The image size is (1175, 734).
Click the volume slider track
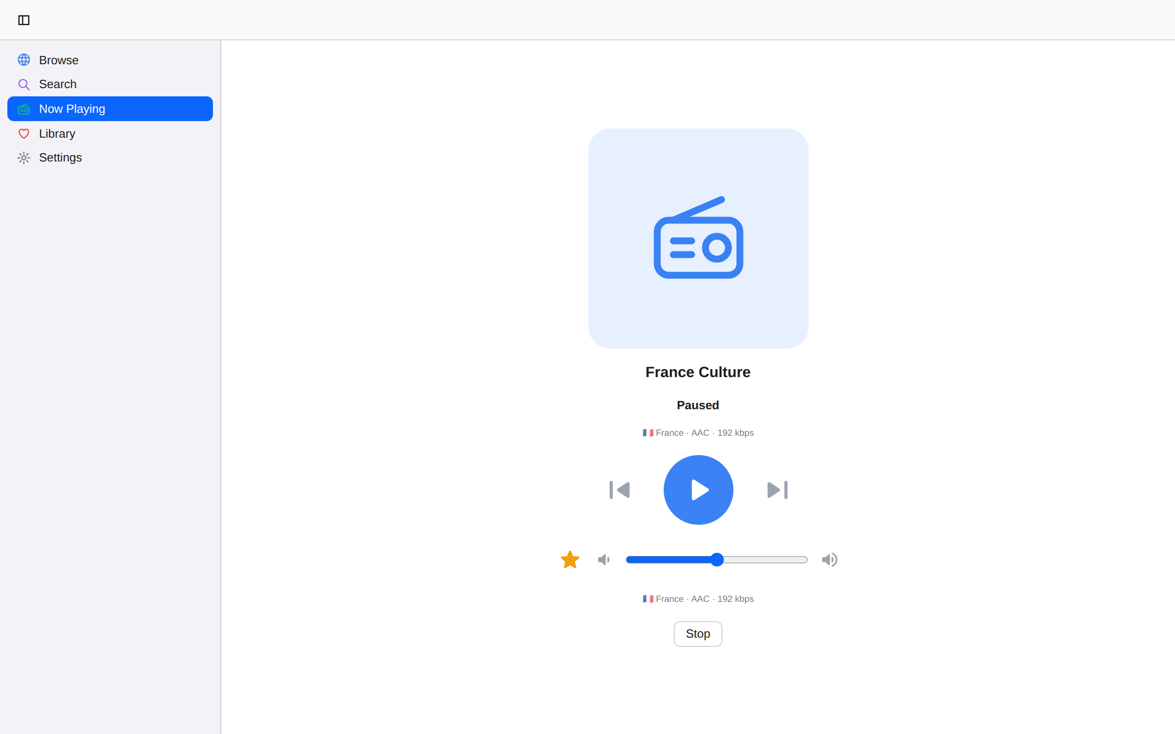[716, 560]
